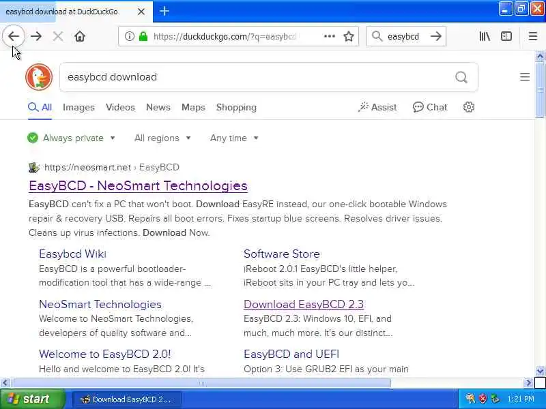Viewport: 546px width, 409px height.
Task: Stop loading the page
Action: coord(58,36)
